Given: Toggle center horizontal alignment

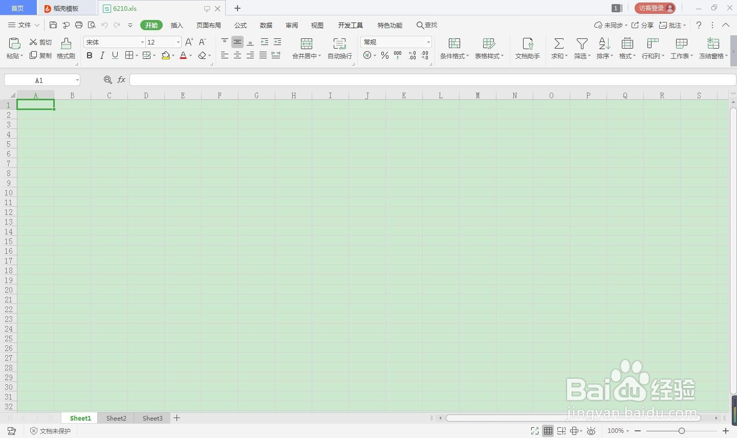Looking at the screenshot, I should click(x=237, y=55).
